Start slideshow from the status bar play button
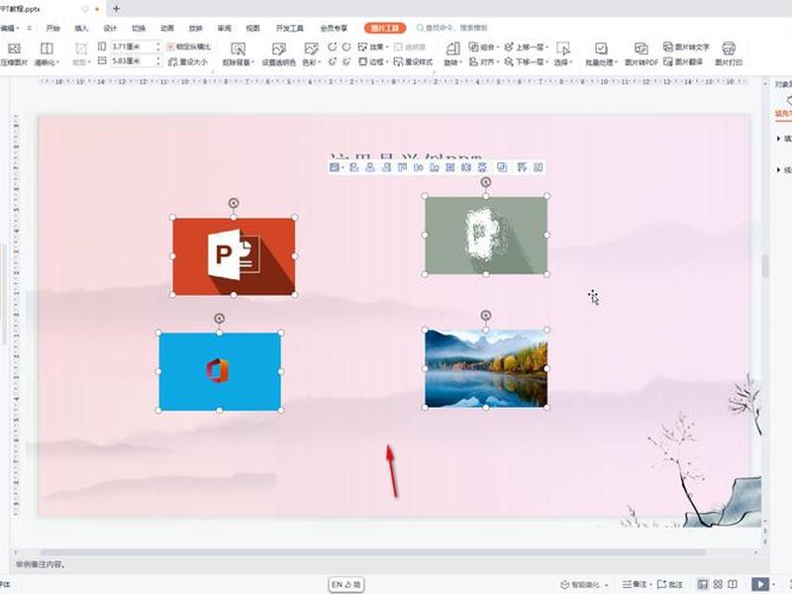792x594 pixels. coord(760,584)
